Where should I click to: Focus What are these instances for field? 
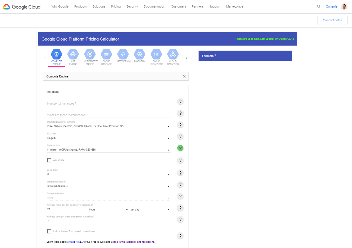[109, 115]
